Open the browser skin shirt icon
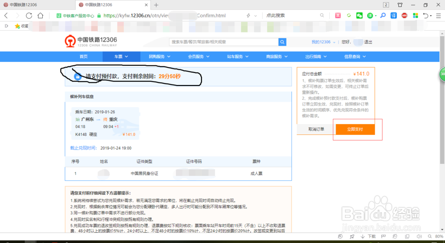This screenshot has height=243, width=445. pos(400,5)
